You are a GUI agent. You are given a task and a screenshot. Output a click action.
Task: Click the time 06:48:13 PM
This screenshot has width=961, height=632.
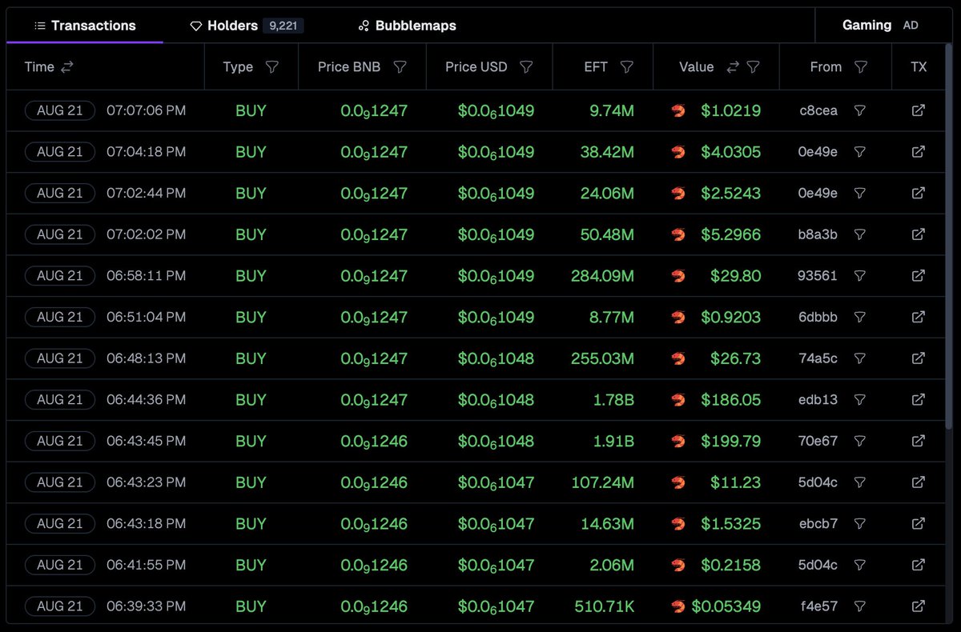point(147,358)
